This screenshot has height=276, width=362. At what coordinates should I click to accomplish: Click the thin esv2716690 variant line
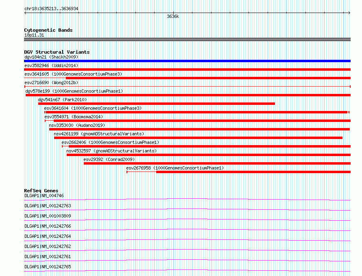click(x=187, y=87)
